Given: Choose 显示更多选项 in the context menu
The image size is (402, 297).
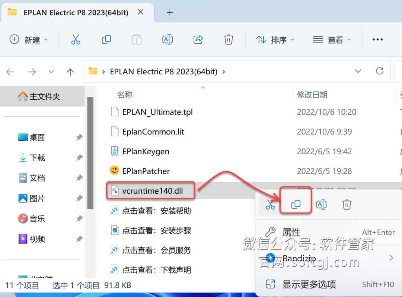Looking at the screenshot, I should [x=309, y=284].
